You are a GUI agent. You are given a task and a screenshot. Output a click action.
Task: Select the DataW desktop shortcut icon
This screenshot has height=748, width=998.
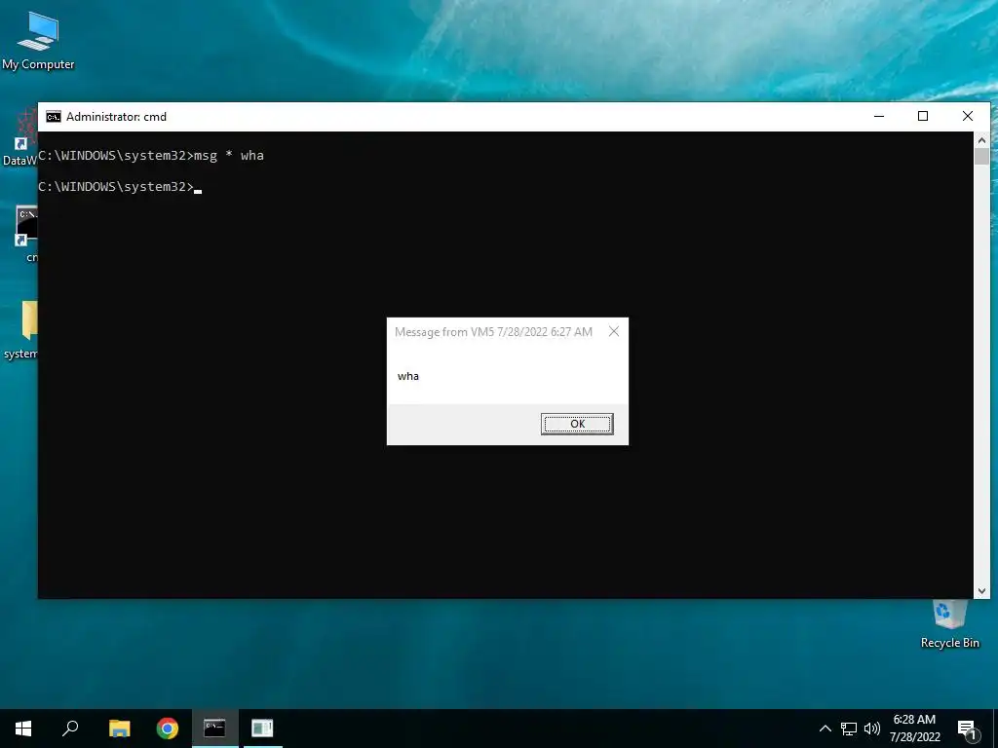point(19,136)
